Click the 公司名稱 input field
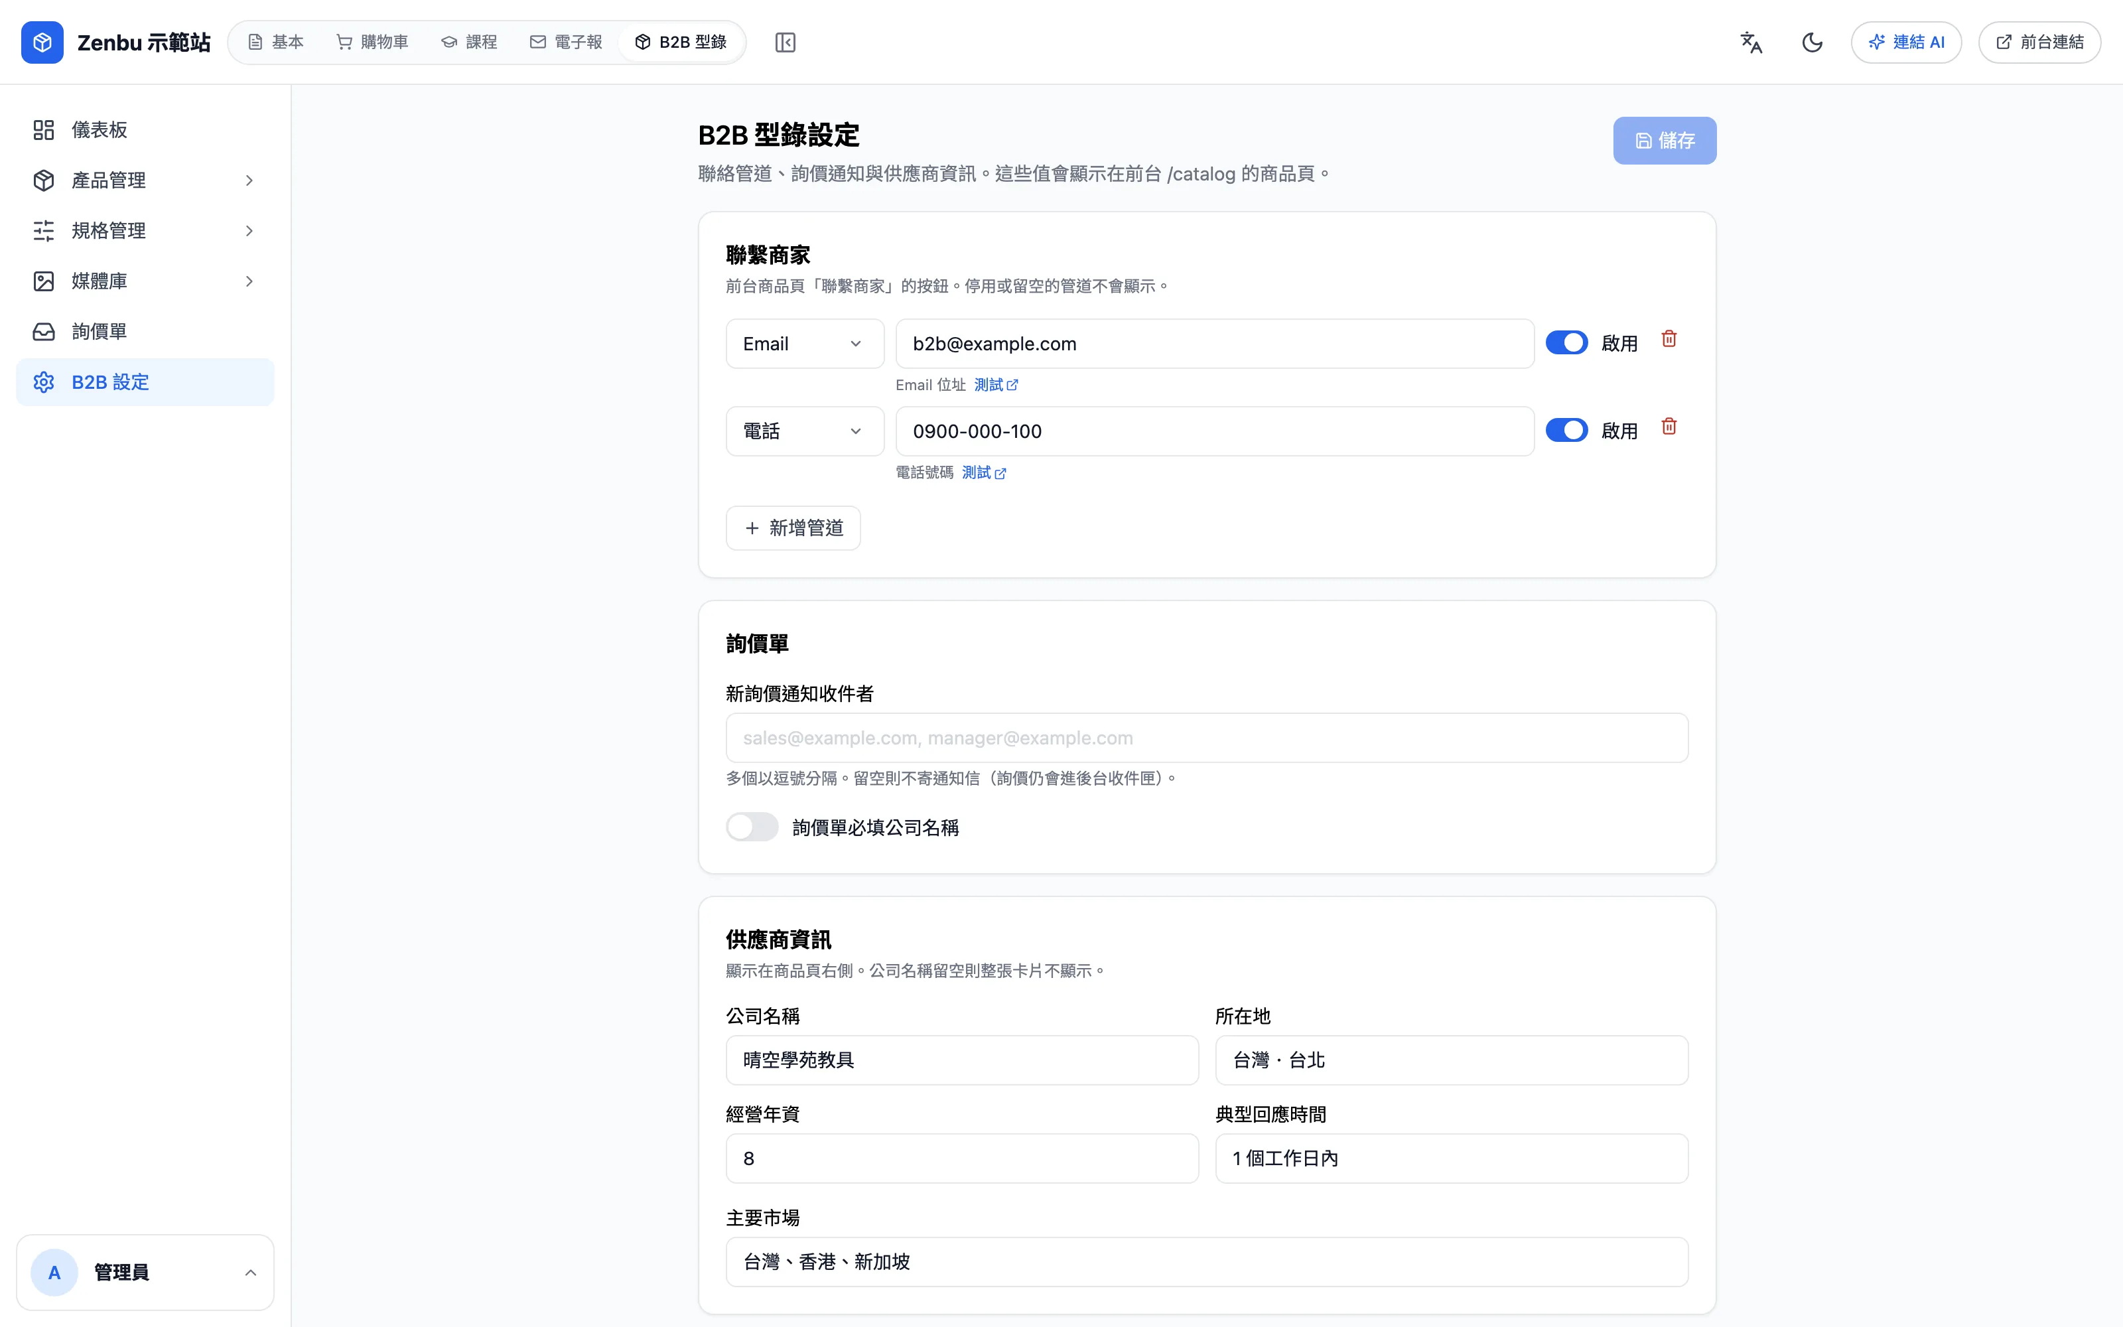Image resolution: width=2123 pixels, height=1327 pixels. pos(963,1060)
